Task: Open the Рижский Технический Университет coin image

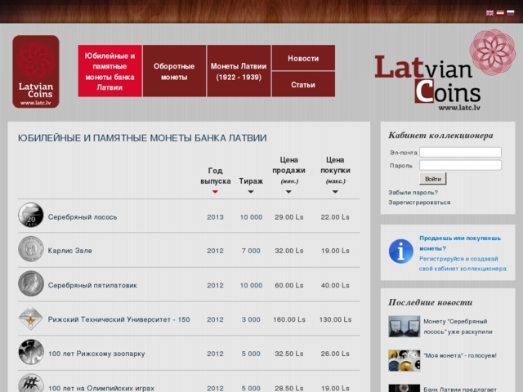Action: click(x=31, y=318)
